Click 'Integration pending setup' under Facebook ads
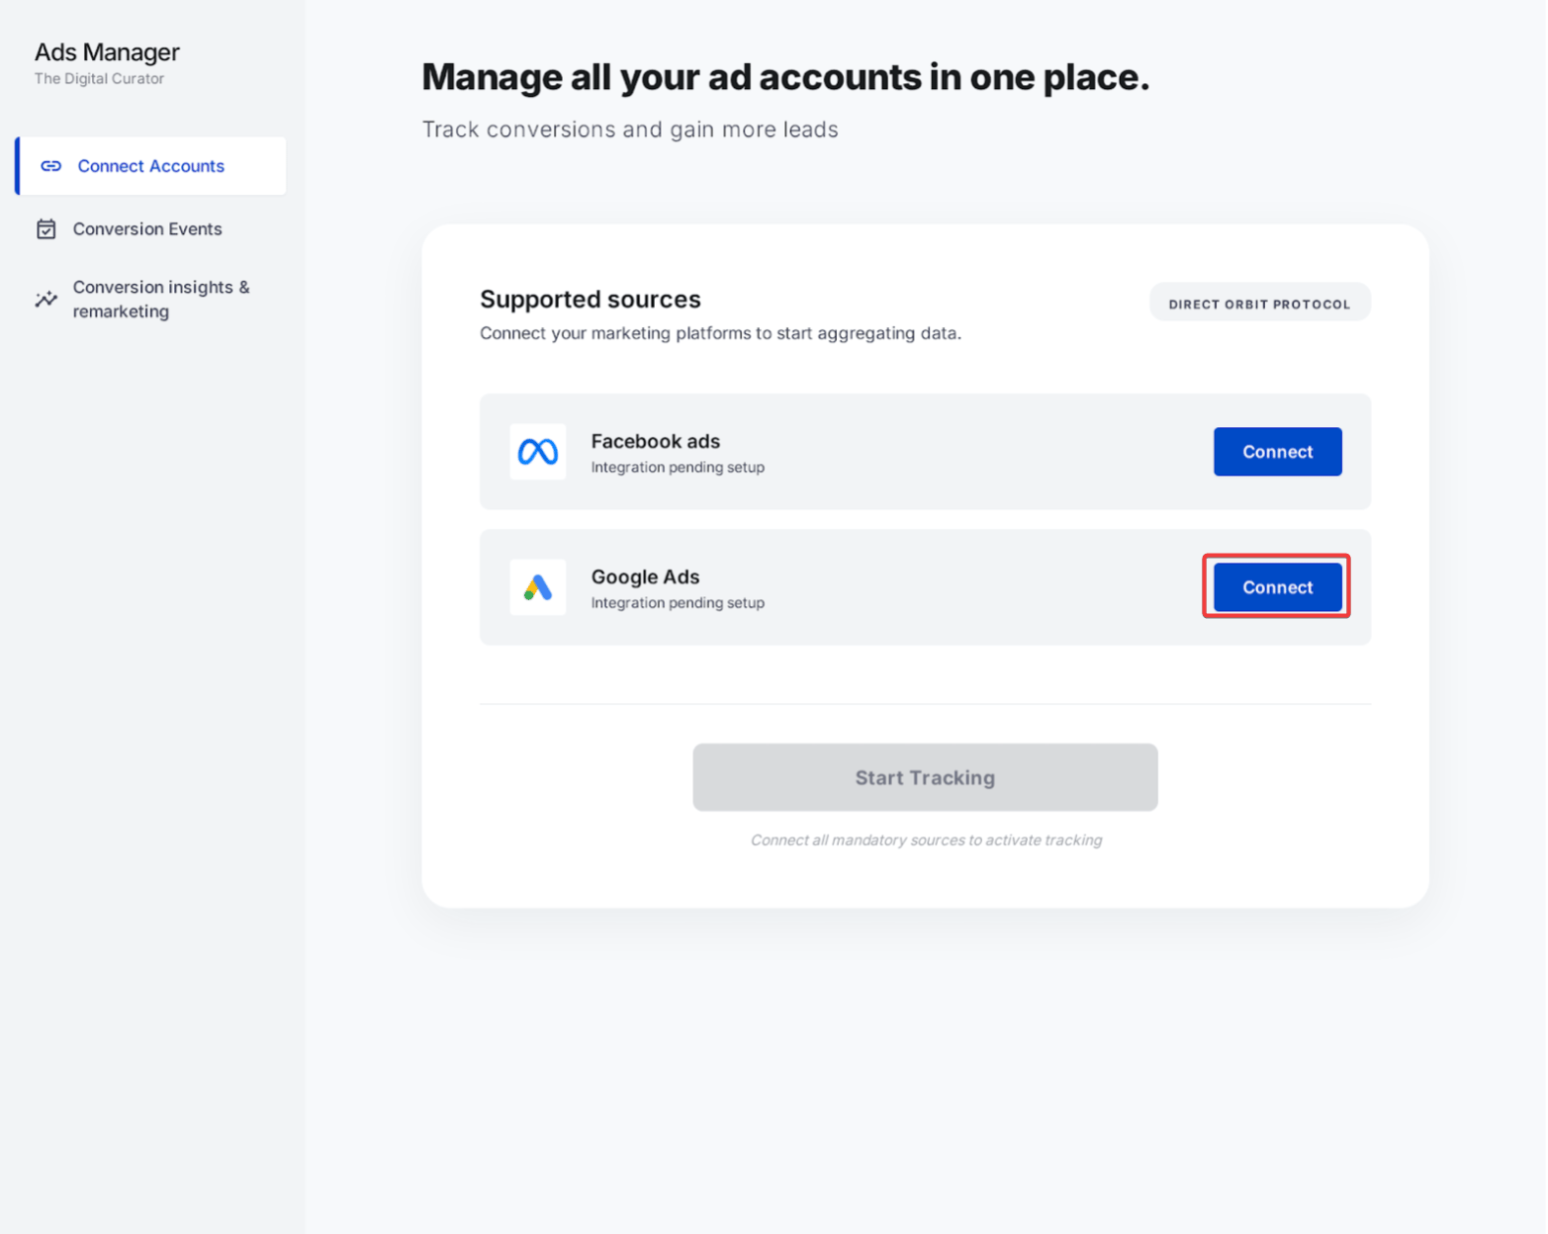Screen dimensions: 1548x1234 [x=678, y=467]
